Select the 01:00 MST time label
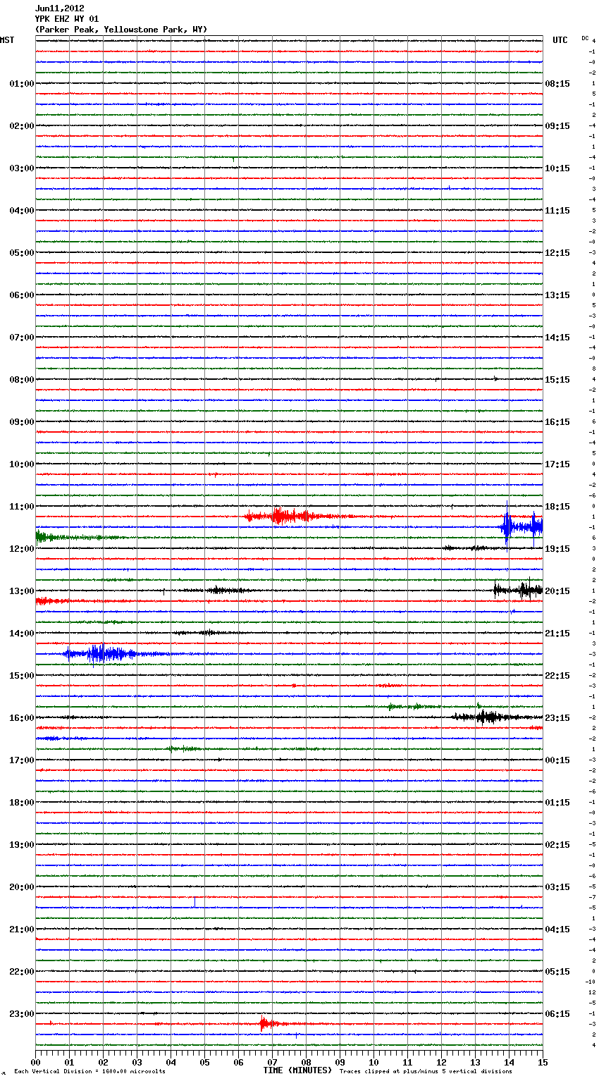Screen dimensions: 599x1081 coord(21,84)
